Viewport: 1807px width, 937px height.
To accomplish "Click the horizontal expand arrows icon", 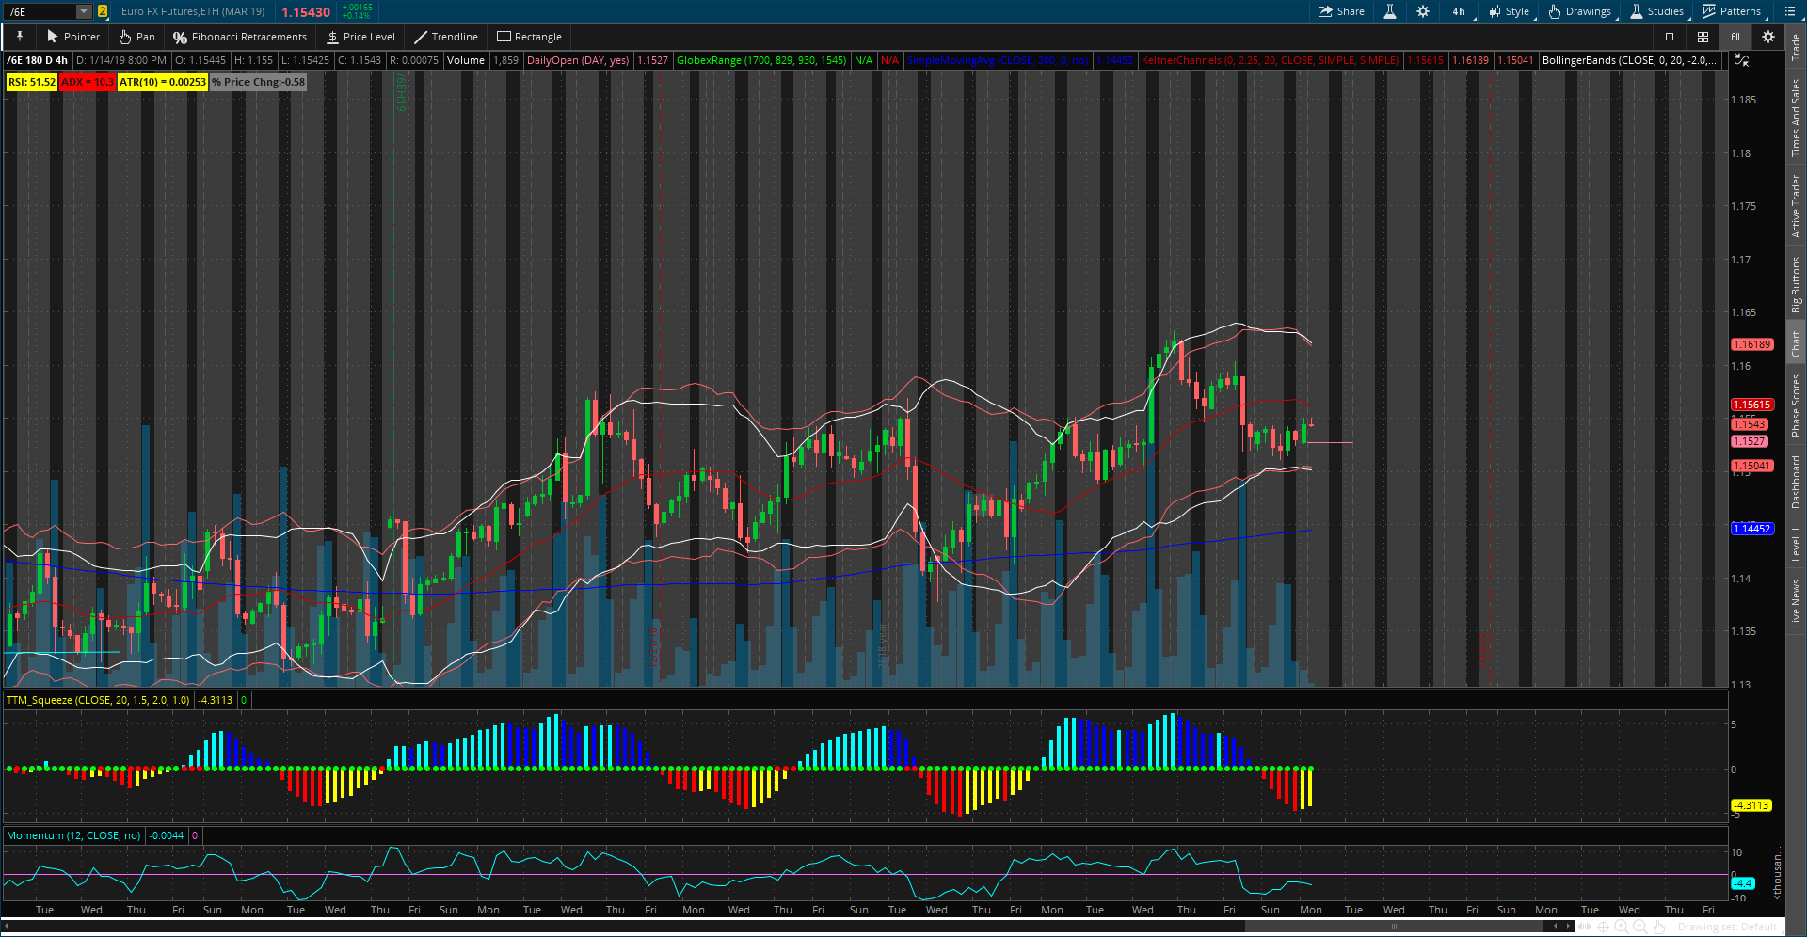I will [1585, 927].
